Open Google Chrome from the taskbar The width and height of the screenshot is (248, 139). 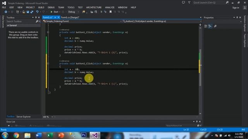(x=16, y=136)
